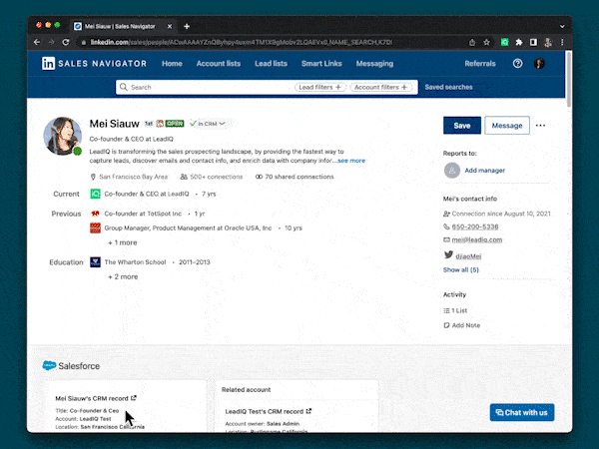The width and height of the screenshot is (599, 449).
Task: Close the Sales Navigator browser tab
Action: click(170, 26)
